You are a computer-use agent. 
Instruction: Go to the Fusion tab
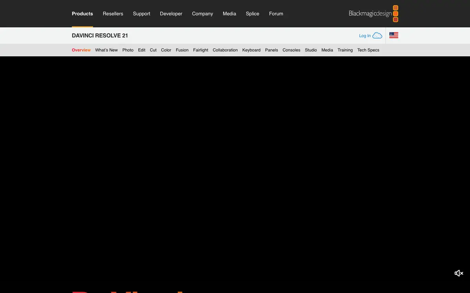tap(182, 50)
